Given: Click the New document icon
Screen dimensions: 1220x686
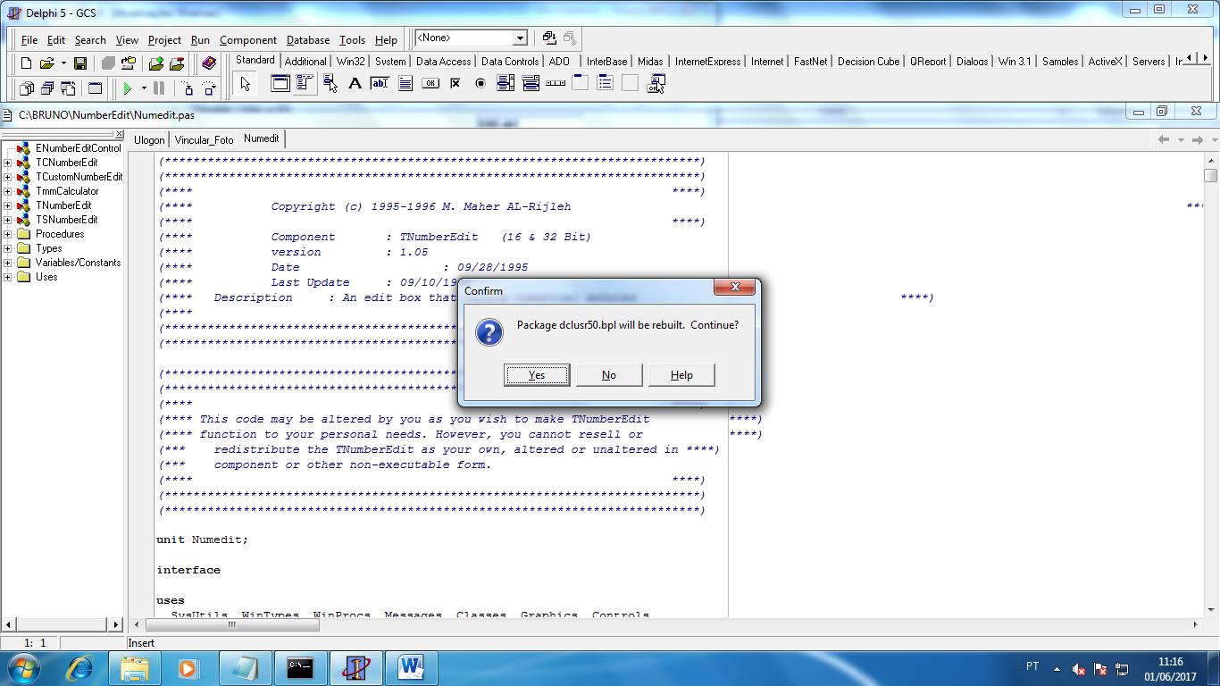Looking at the screenshot, I should pos(26,63).
